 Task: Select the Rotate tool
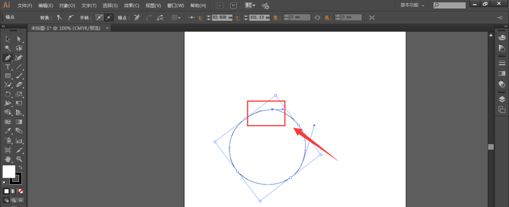(8, 95)
